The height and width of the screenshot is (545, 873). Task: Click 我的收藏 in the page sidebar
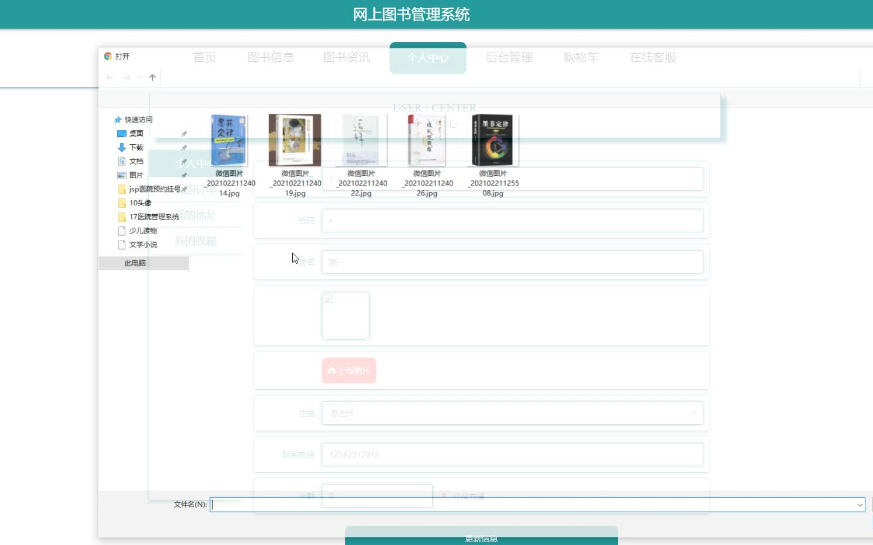(195, 241)
